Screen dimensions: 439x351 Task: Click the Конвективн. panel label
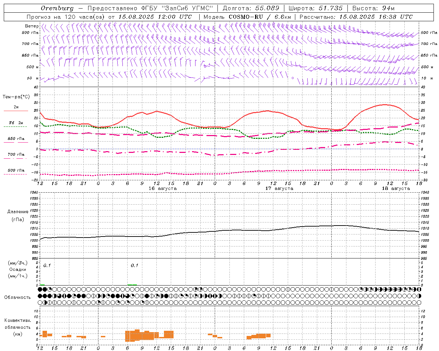17,320
